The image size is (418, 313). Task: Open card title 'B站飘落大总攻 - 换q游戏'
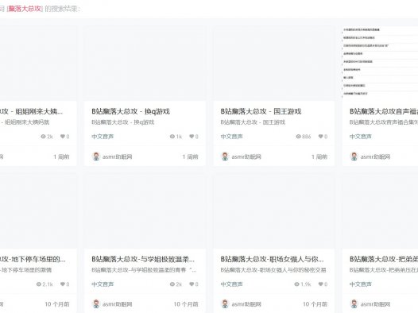click(x=130, y=111)
